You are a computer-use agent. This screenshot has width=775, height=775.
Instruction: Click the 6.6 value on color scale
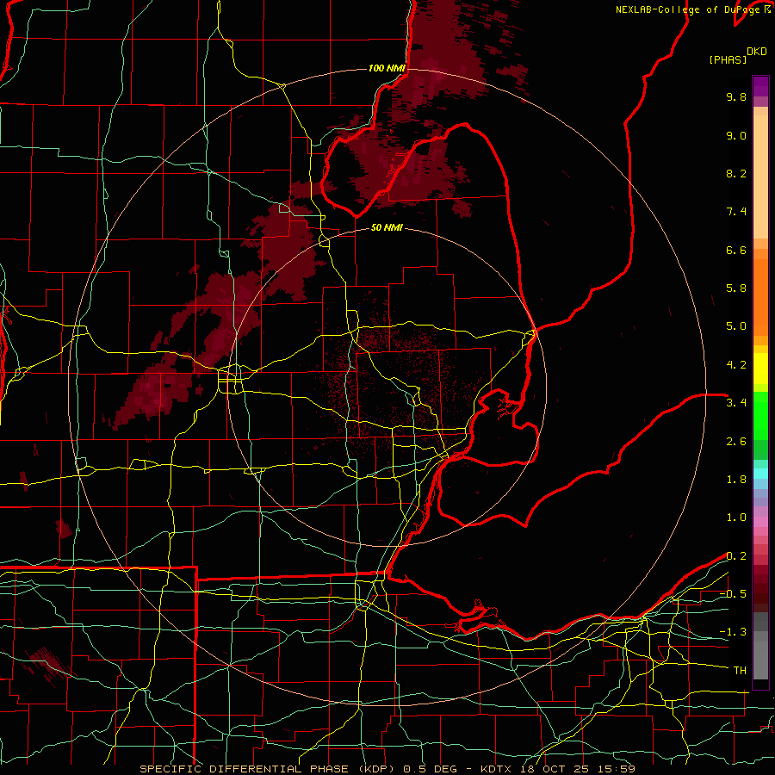coord(736,250)
